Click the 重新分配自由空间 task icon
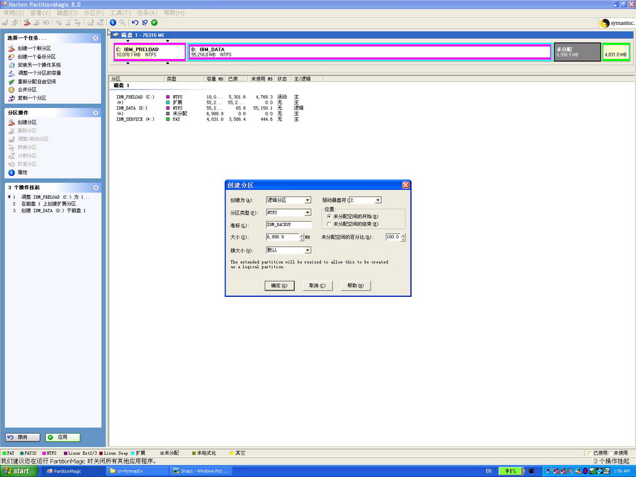Screen dimensions: 636x477 pyautogui.click(x=11, y=81)
